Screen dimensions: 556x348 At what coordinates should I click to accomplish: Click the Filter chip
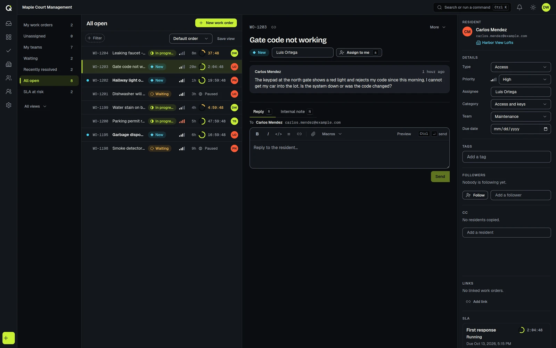pyautogui.click(x=95, y=38)
